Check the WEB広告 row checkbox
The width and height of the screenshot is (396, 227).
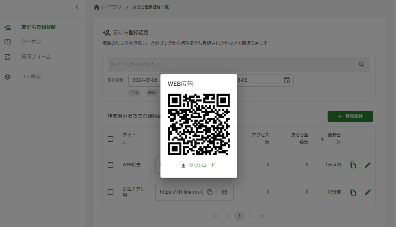tap(110, 165)
